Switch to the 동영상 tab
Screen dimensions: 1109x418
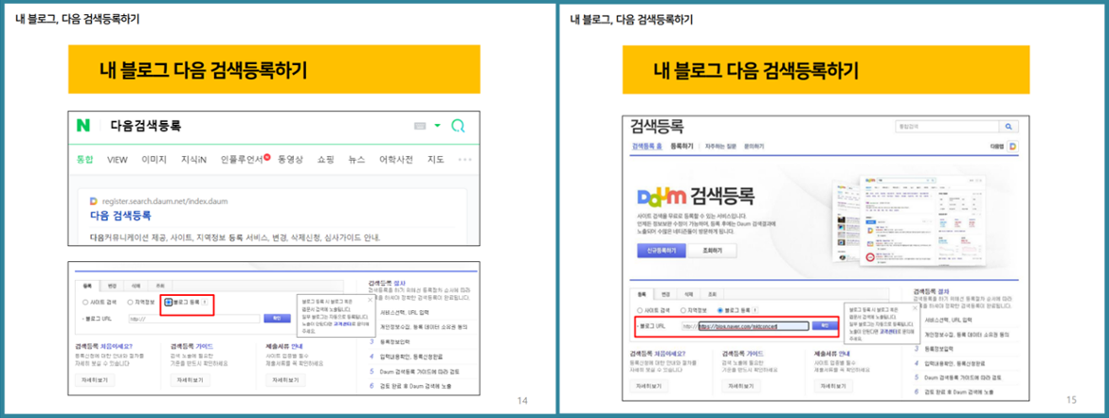click(x=291, y=160)
